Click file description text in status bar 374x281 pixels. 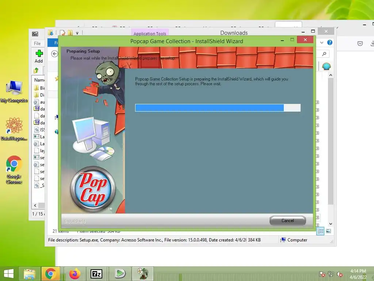[x=147, y=240]
